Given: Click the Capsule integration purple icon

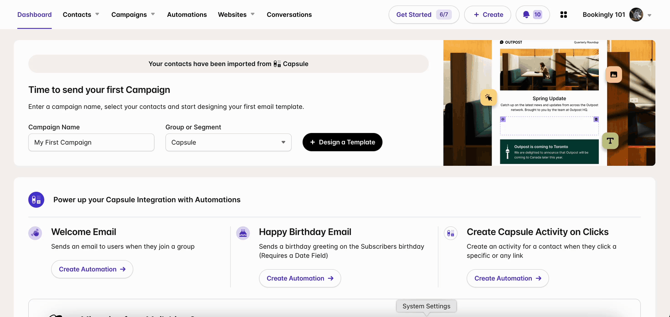Looking at the screenshot, I should pyautogui.click(x=37, y=199).
